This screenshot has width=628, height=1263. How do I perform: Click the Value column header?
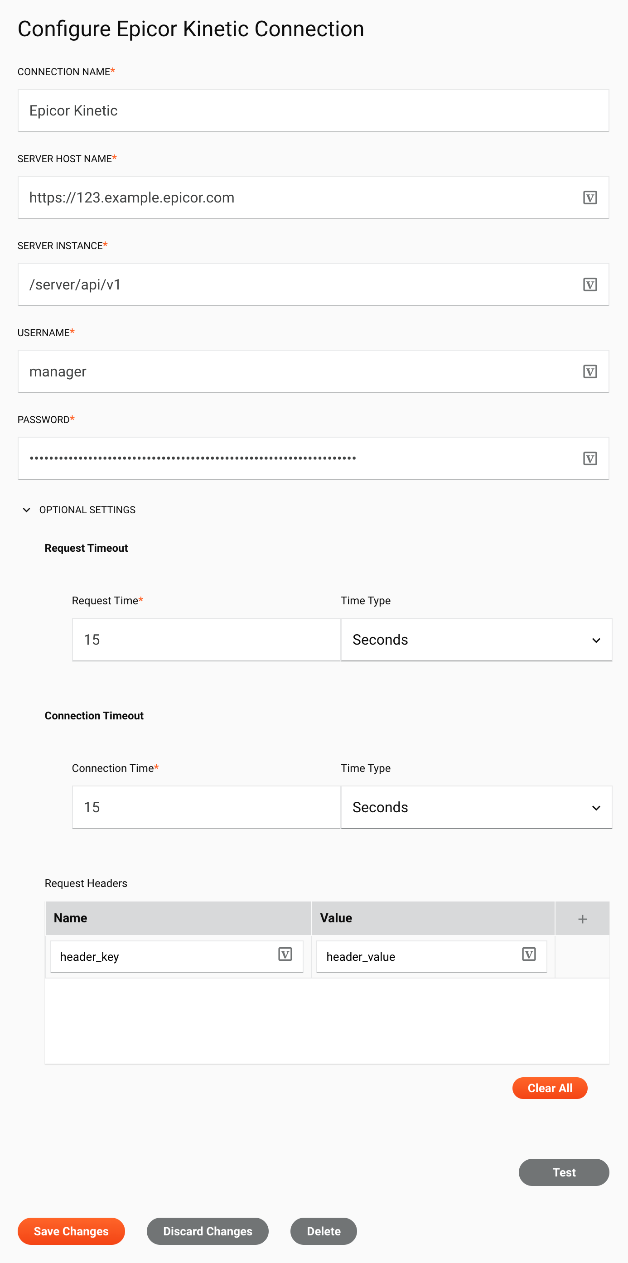pos(433,918)
